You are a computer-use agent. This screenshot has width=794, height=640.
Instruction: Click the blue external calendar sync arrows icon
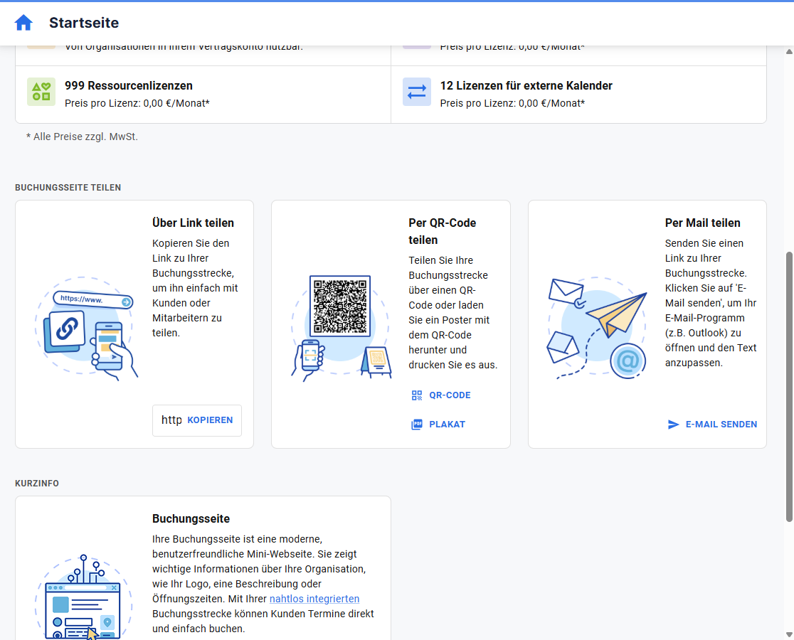[417, 92]
